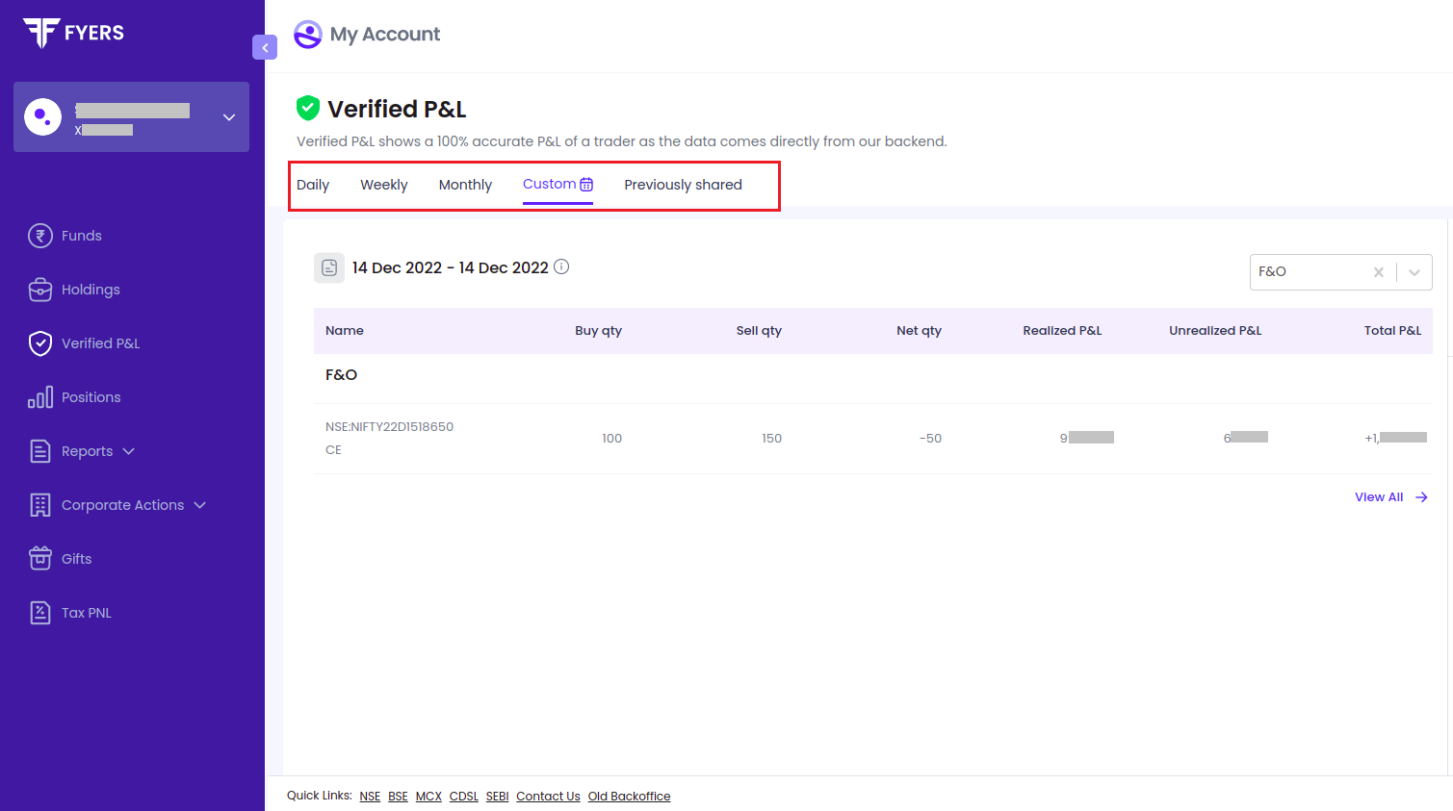
Task: Open Positions in sidebar
Action: [91, 397]
